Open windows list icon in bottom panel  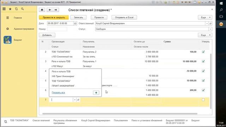6,122
